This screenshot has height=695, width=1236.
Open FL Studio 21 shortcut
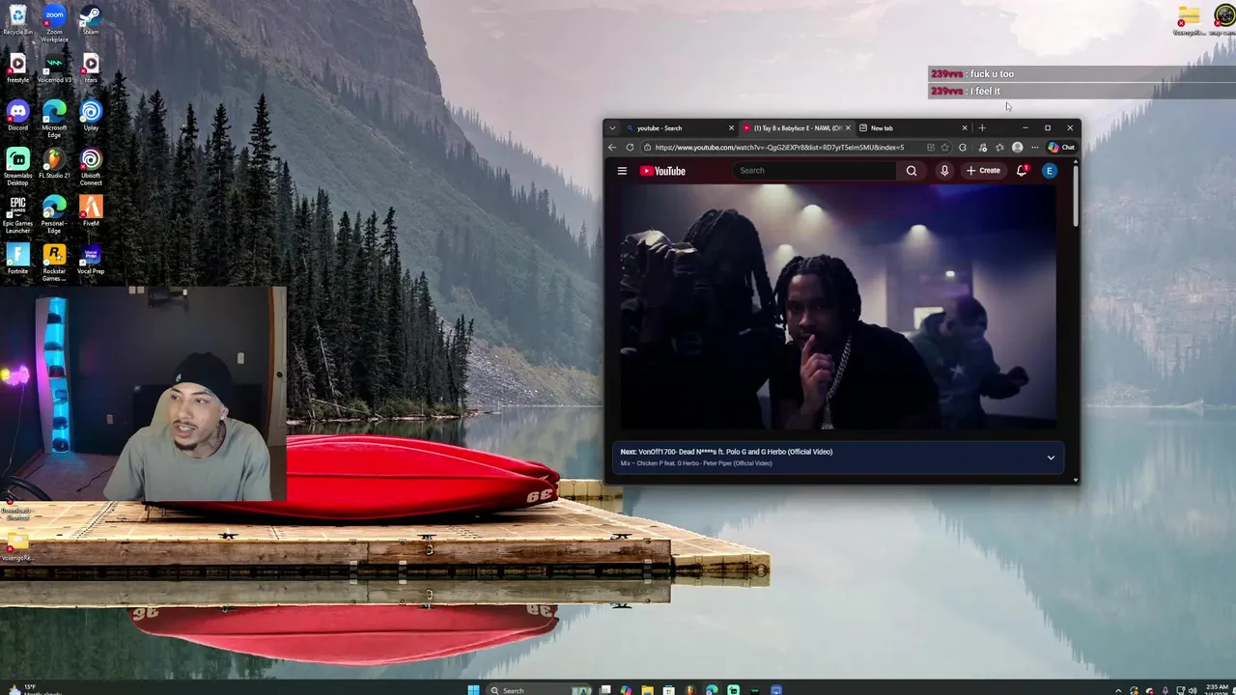pos(54,163)
